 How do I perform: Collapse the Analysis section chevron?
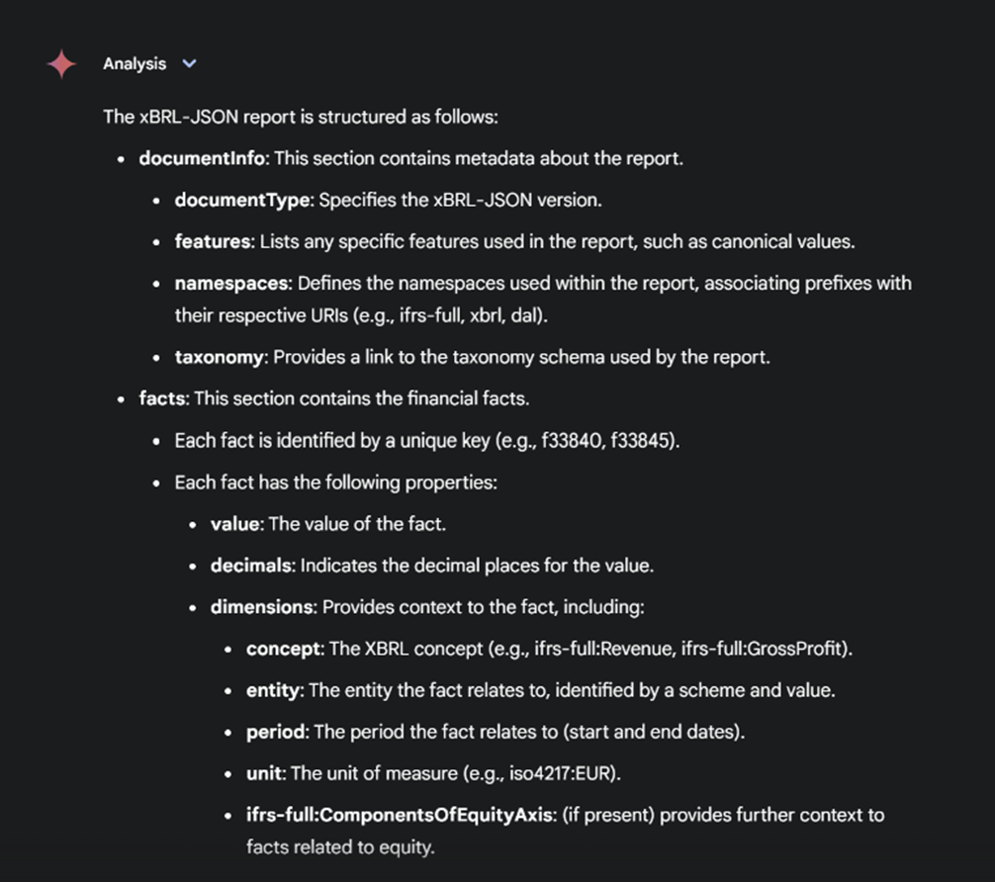coord(190,64)
